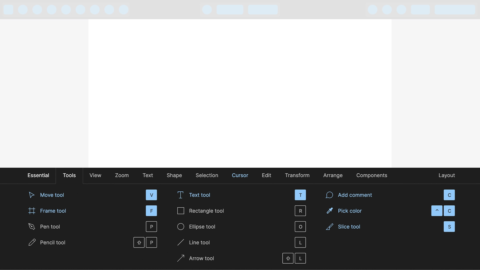The height and width of the screenshot is (270, 480).
Task: Open the Add comment tool
Action: point(355,195)
